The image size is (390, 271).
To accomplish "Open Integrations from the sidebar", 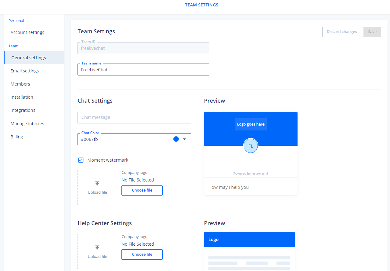I will [23, 110].
